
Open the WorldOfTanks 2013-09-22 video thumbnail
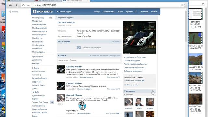(196, 99)
